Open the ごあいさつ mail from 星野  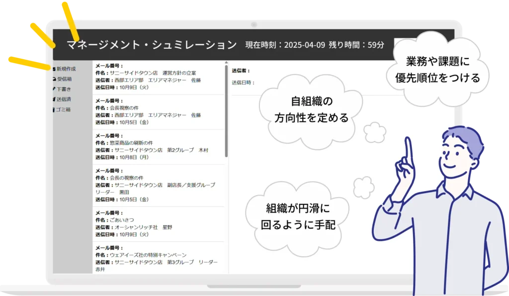[122, 220]
